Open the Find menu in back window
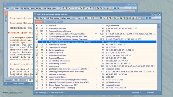Image resolution: width=173 pixels, height=97 pixels. click(17, 8)
